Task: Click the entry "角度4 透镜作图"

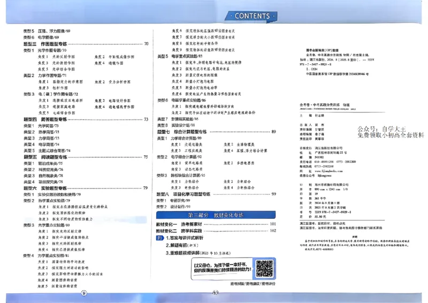Action: (109, 63)
